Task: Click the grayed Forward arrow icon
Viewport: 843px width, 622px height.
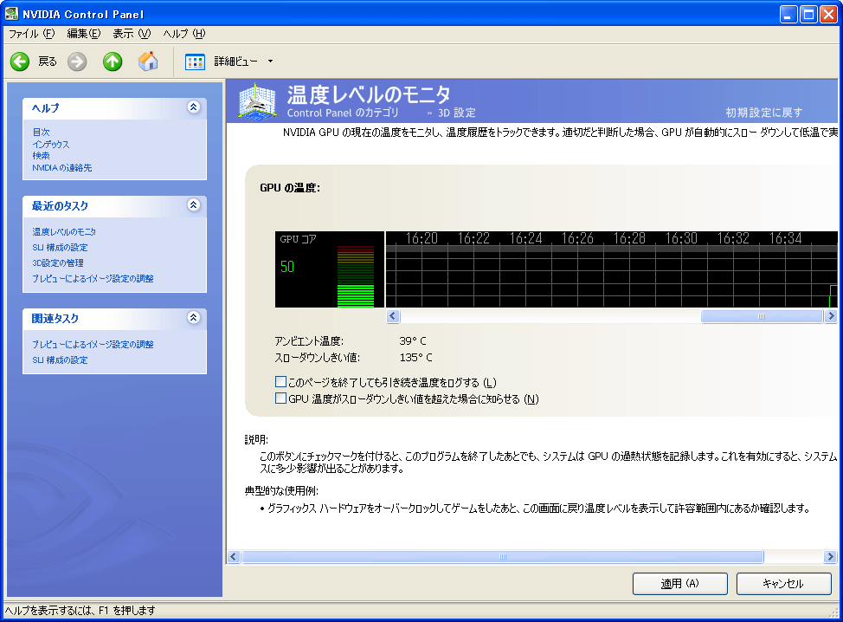Action: [x=77, y=62]
